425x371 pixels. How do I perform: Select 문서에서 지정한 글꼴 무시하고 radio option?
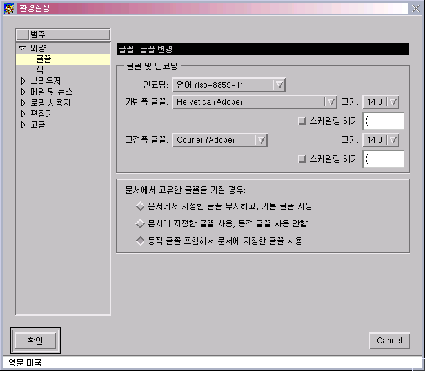(140, 206)
